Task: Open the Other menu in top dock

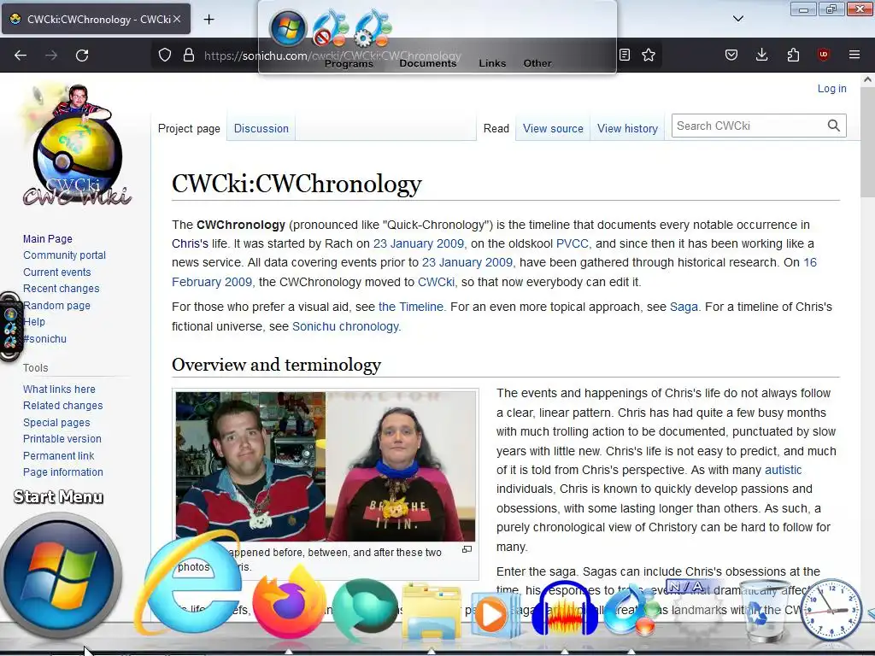Action: 537,63
